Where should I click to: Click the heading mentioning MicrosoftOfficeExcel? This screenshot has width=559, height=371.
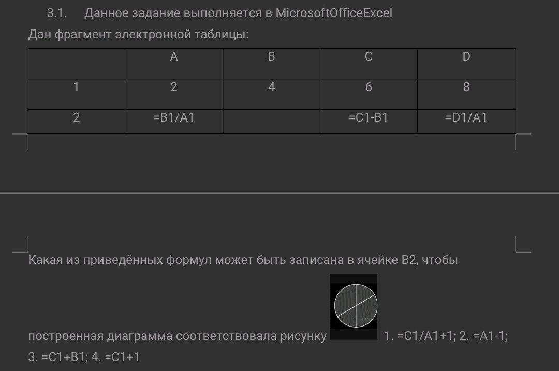pyautogui.click(x=219, y=13)
